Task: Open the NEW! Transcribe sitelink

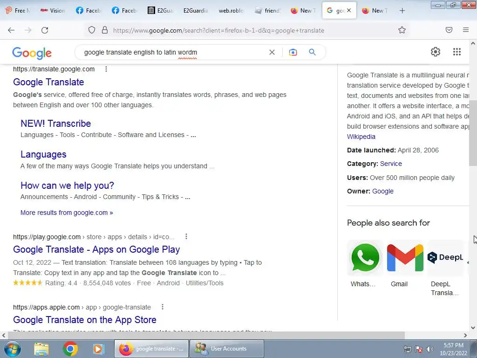Action: 56,123
